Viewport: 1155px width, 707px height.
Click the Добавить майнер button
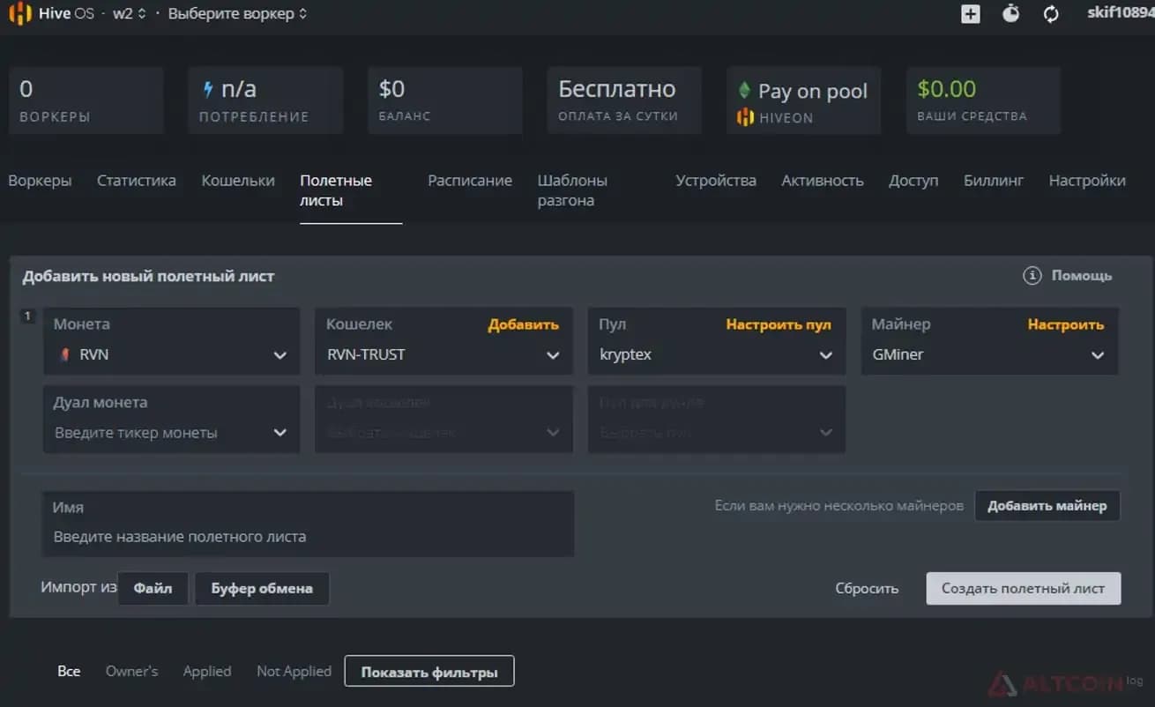[x=1047, y=506]
